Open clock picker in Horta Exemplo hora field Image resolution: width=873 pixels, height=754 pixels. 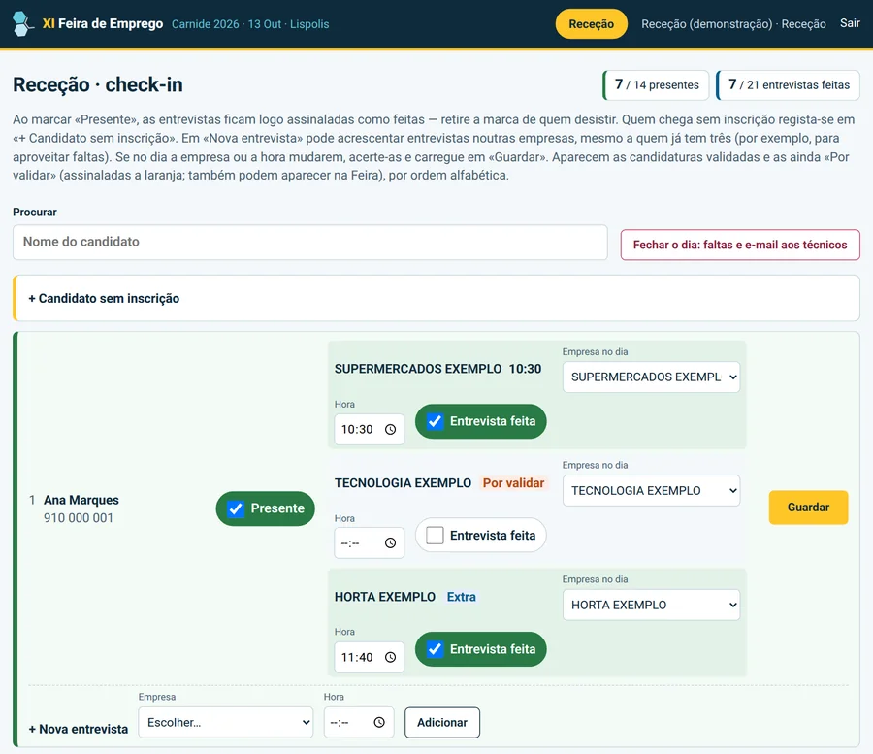click(390, 657)
